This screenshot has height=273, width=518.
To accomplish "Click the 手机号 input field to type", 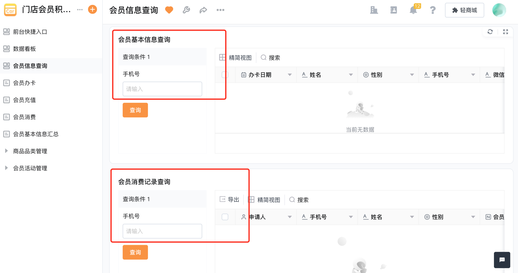I will pyautogui.click(x=162, y=89).
